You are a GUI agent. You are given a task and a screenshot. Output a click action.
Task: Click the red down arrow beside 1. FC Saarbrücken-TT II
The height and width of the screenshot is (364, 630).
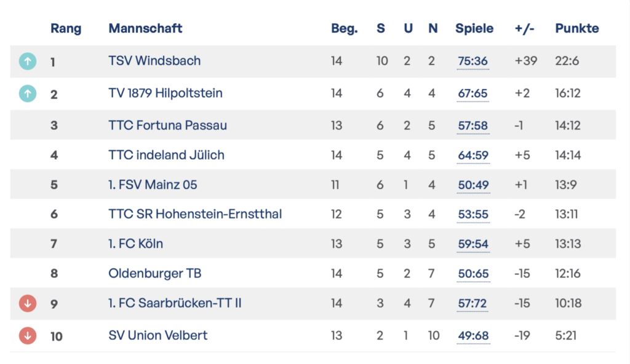pos(28,303)
